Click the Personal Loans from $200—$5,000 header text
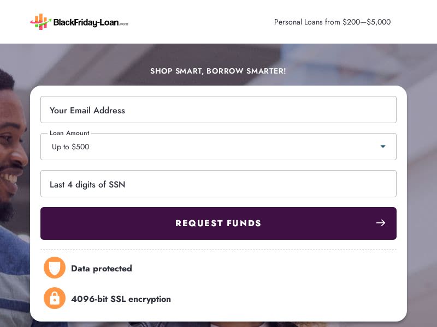The height and width of the screenshot is (327, 437). point(332,22)
